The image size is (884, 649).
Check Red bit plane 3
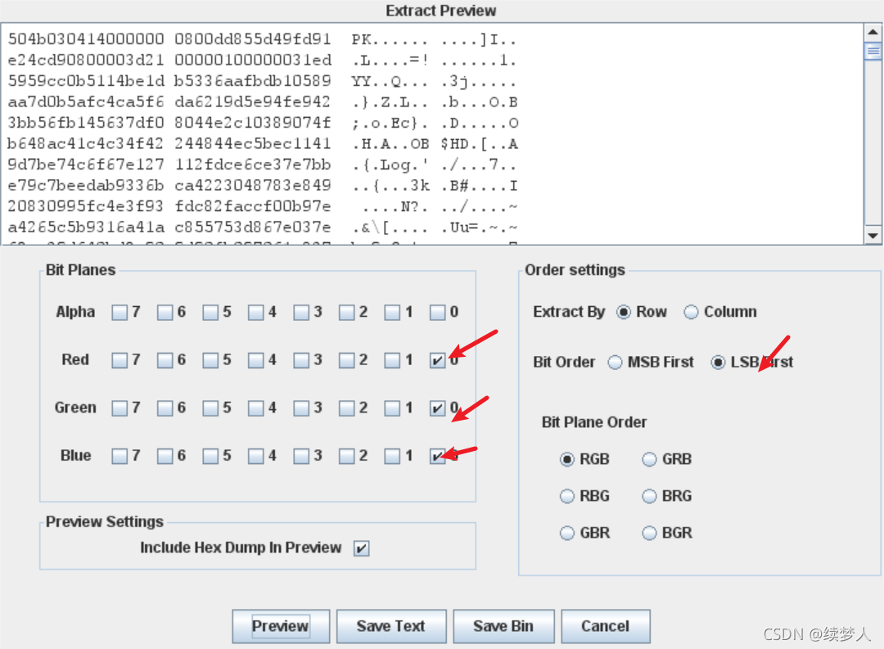tap(301, 360)
